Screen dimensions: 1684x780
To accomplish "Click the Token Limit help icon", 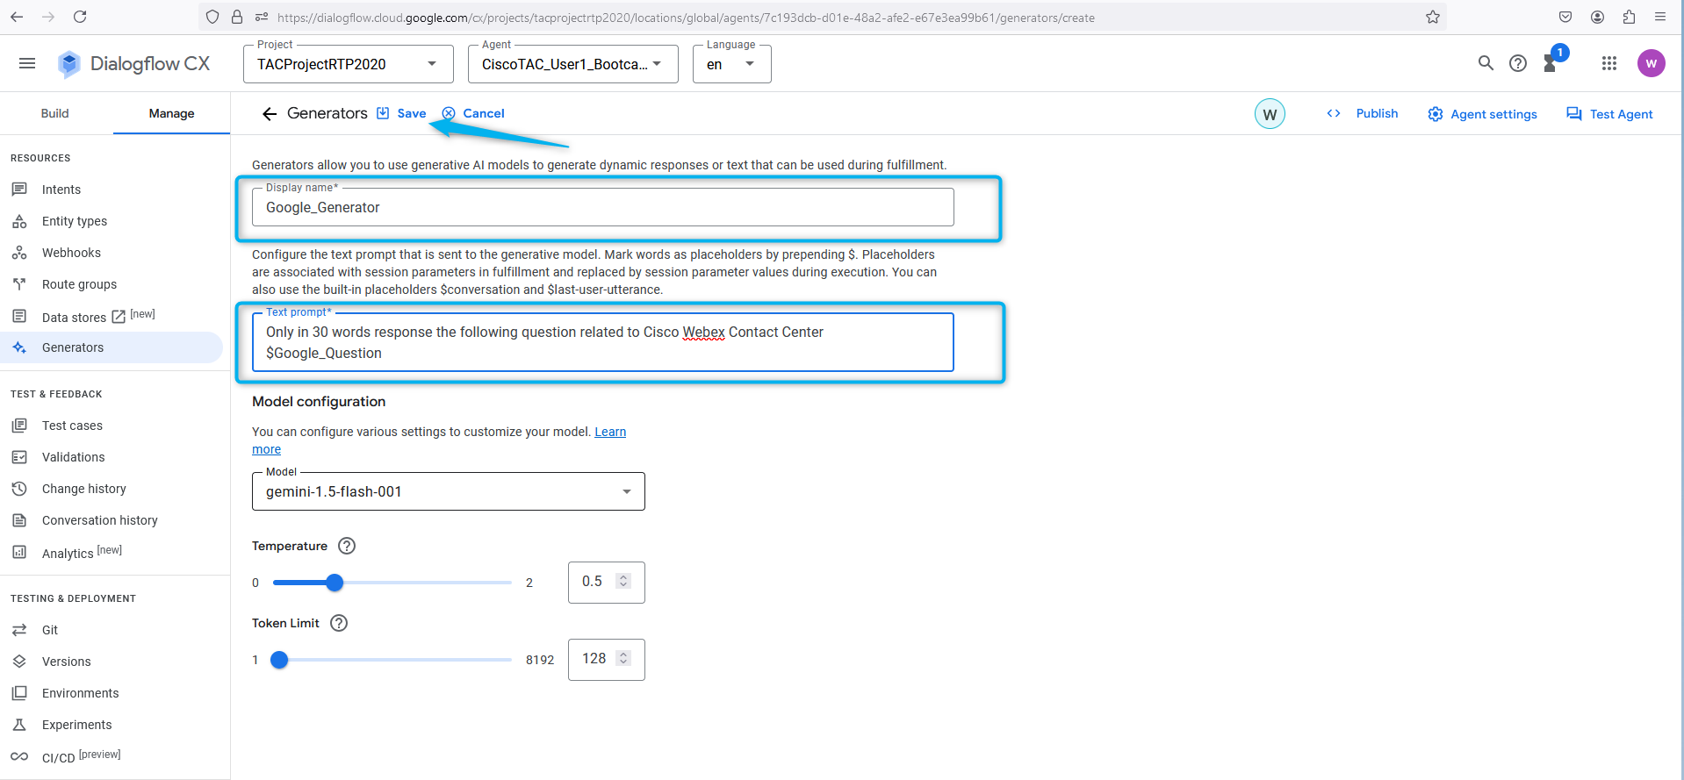I will coord(339,623).
